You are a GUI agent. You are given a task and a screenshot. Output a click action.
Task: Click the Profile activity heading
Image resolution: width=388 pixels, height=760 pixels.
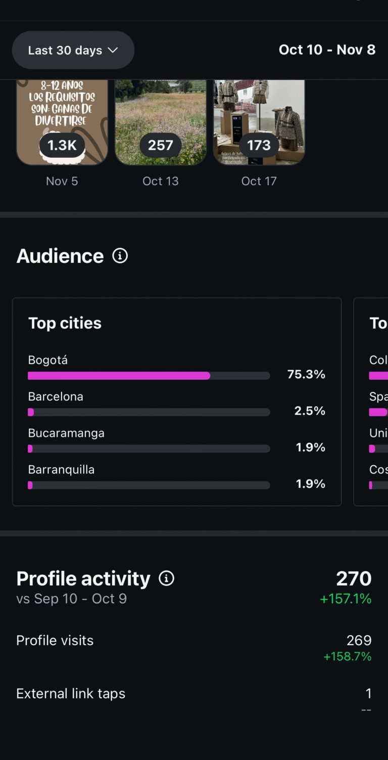tap(83, 578)
